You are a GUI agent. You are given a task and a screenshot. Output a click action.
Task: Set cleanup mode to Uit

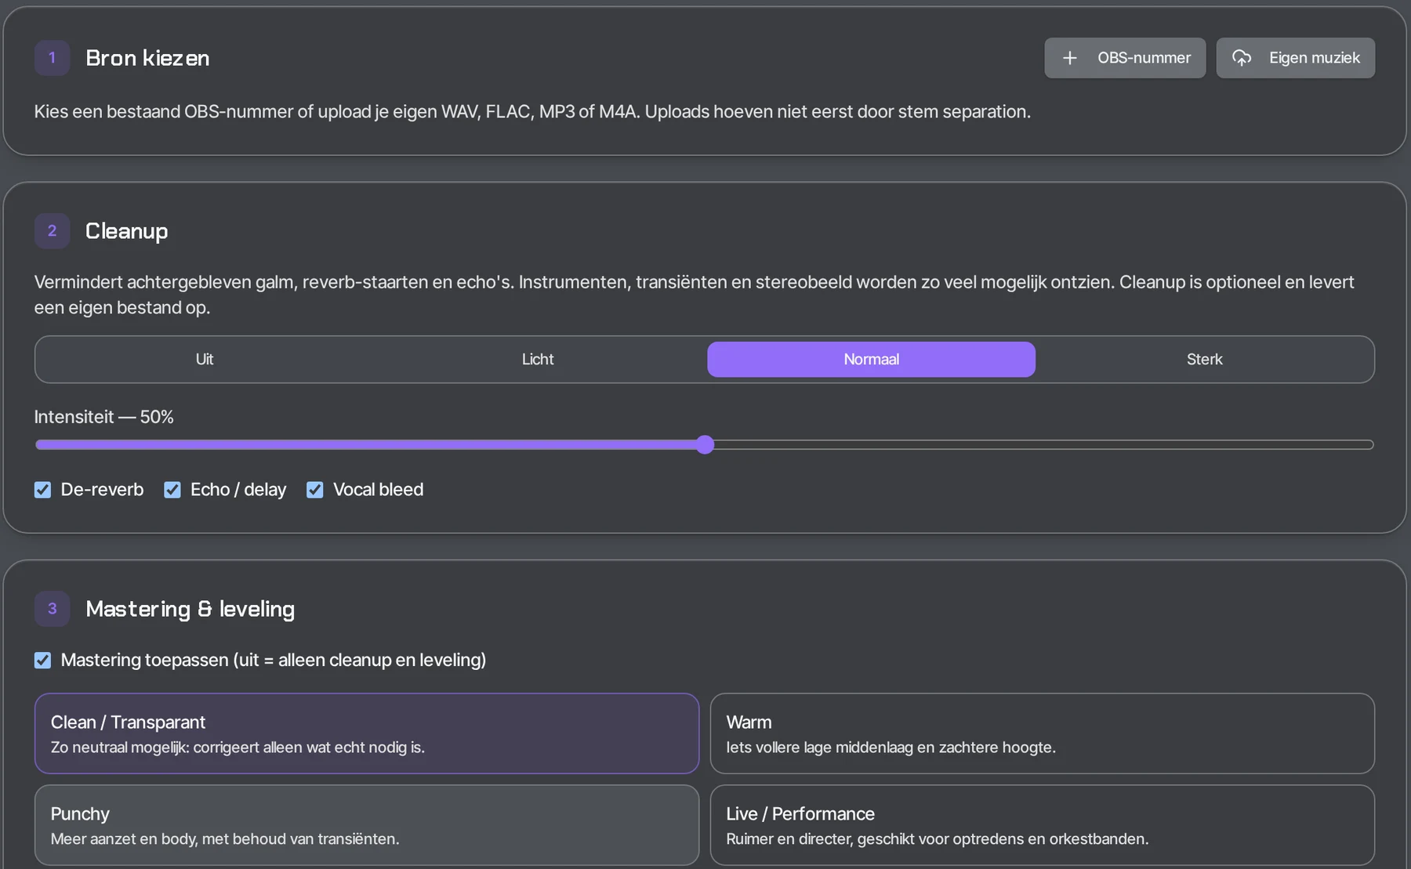205,360
